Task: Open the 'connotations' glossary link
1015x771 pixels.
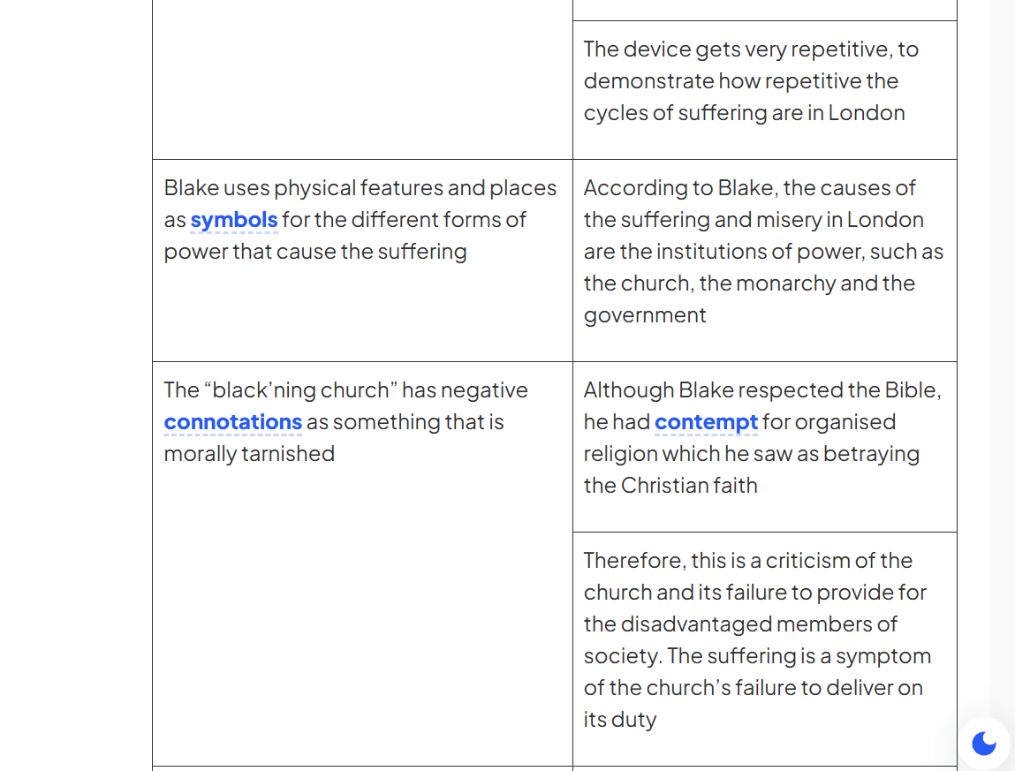Action: point(233,422)
